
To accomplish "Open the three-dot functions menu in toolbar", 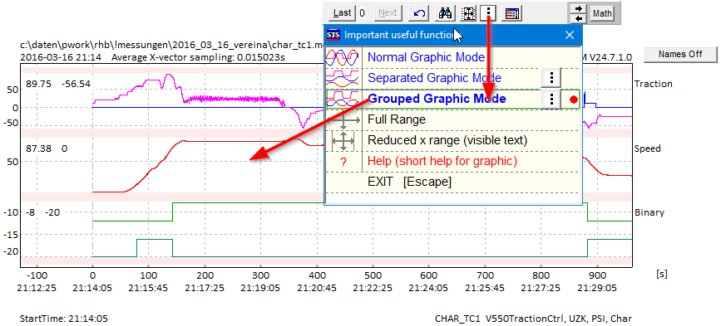I will click(x=488, y=12).
